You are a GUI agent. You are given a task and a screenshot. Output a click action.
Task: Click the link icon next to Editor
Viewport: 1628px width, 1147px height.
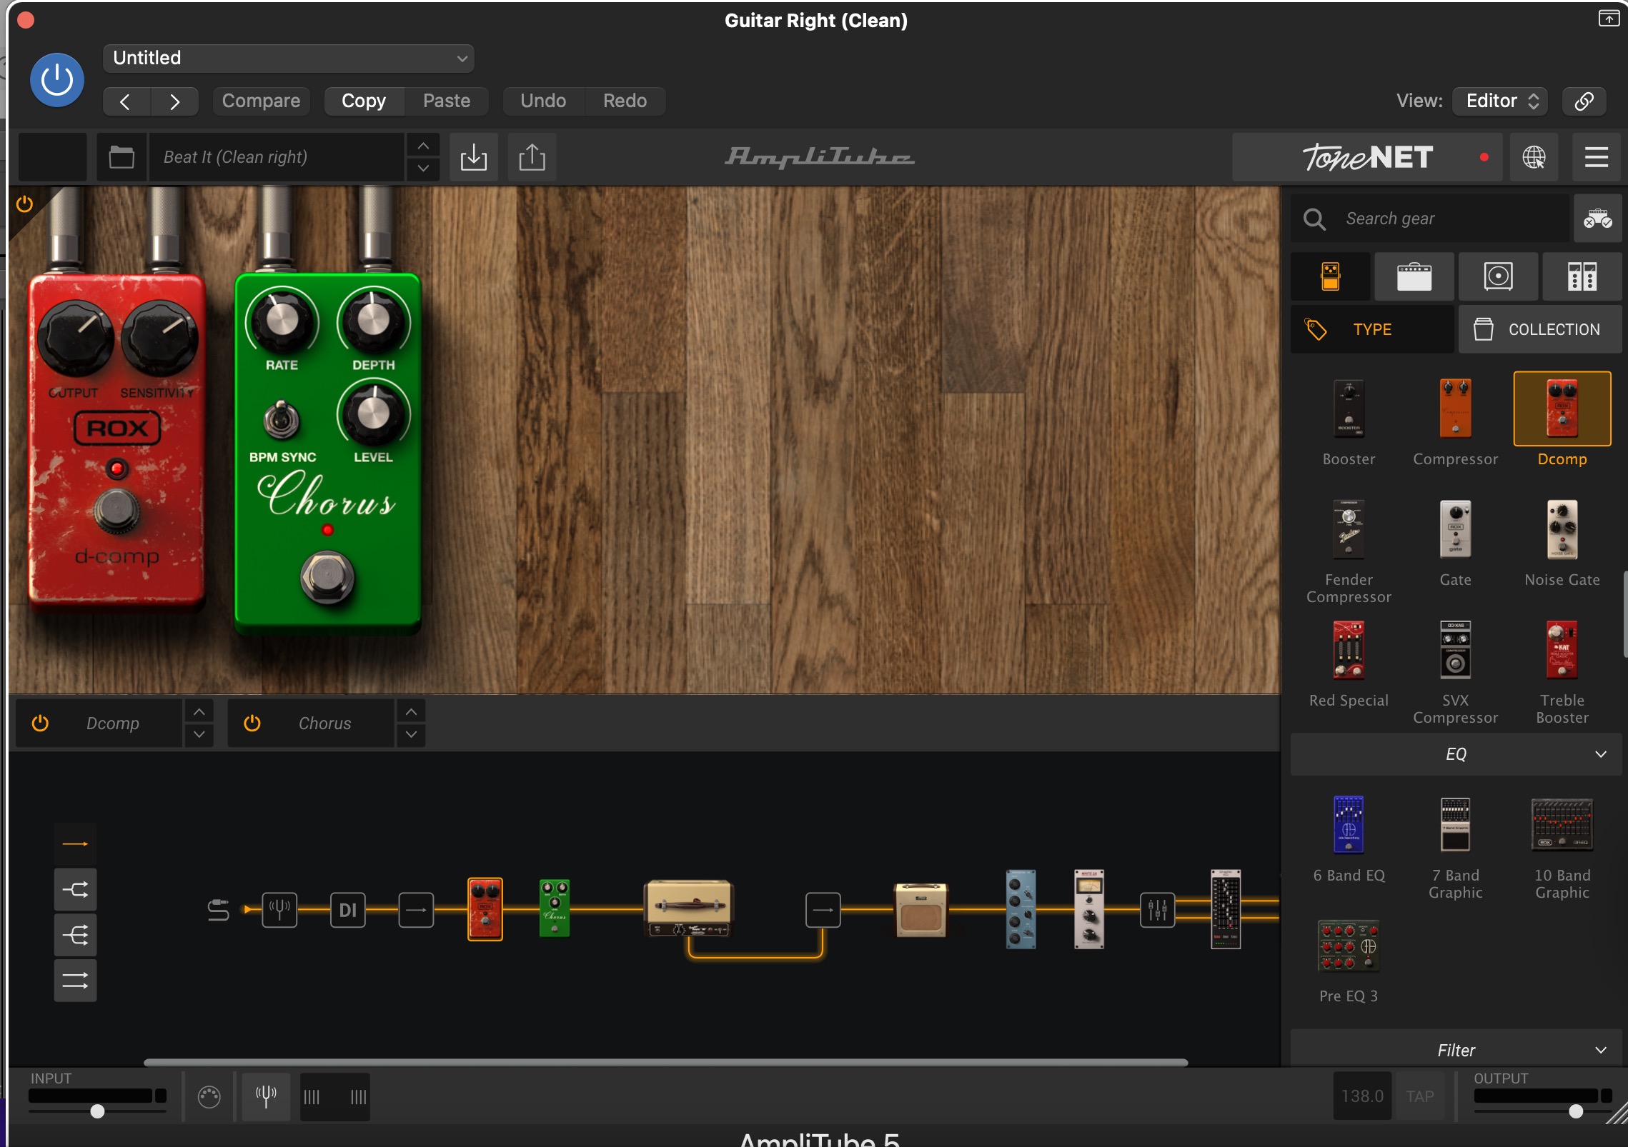1584,101
